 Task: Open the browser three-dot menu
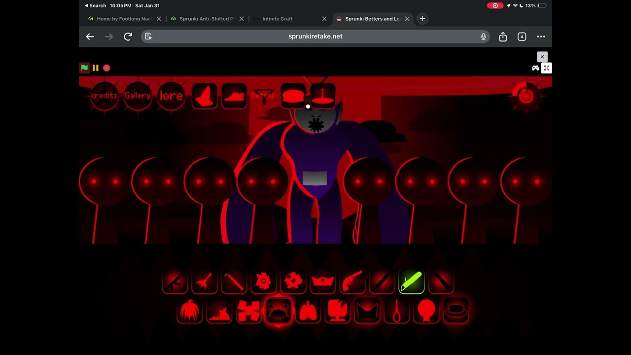[x=541, y=36]
